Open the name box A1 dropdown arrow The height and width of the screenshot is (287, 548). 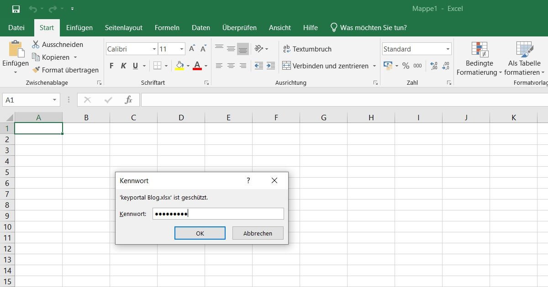54,100
